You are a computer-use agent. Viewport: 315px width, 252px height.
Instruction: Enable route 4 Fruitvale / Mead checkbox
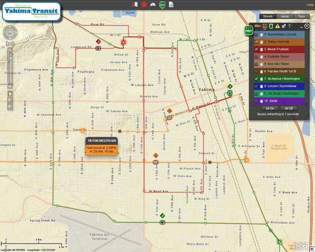click(x=256, y=57)
